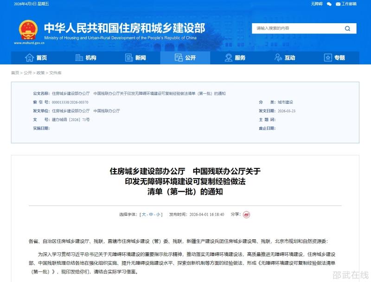Open the 专题 navigation tab
Screen dimensions: 371x282
tap(334, 58)
